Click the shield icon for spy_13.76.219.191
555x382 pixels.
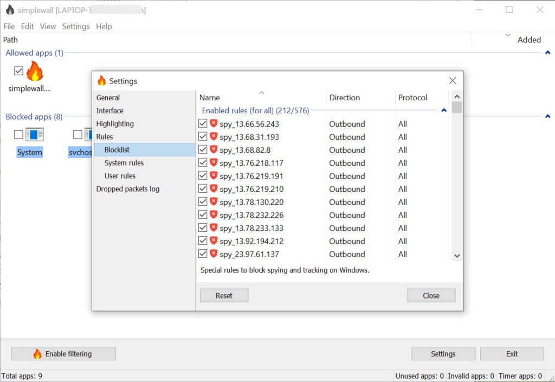(214, 176)
